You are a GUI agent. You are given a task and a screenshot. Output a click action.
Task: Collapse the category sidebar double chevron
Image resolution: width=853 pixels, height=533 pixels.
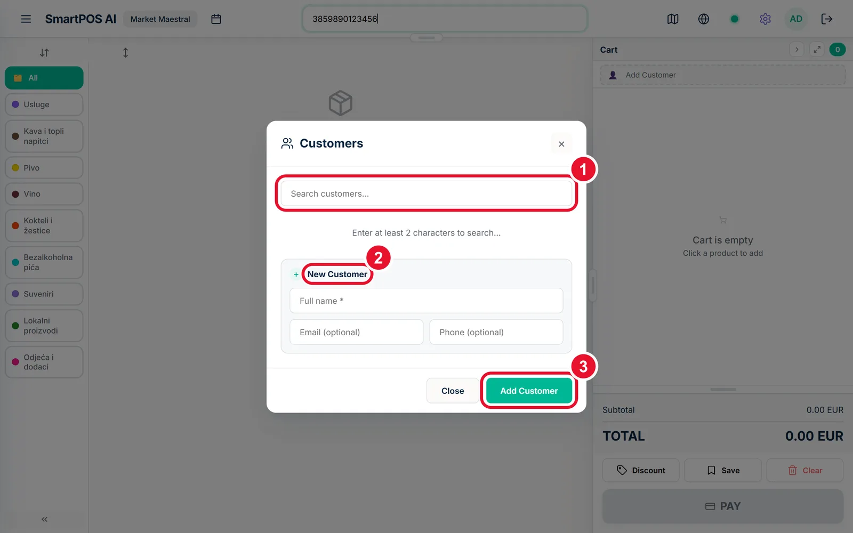[44, 519]
